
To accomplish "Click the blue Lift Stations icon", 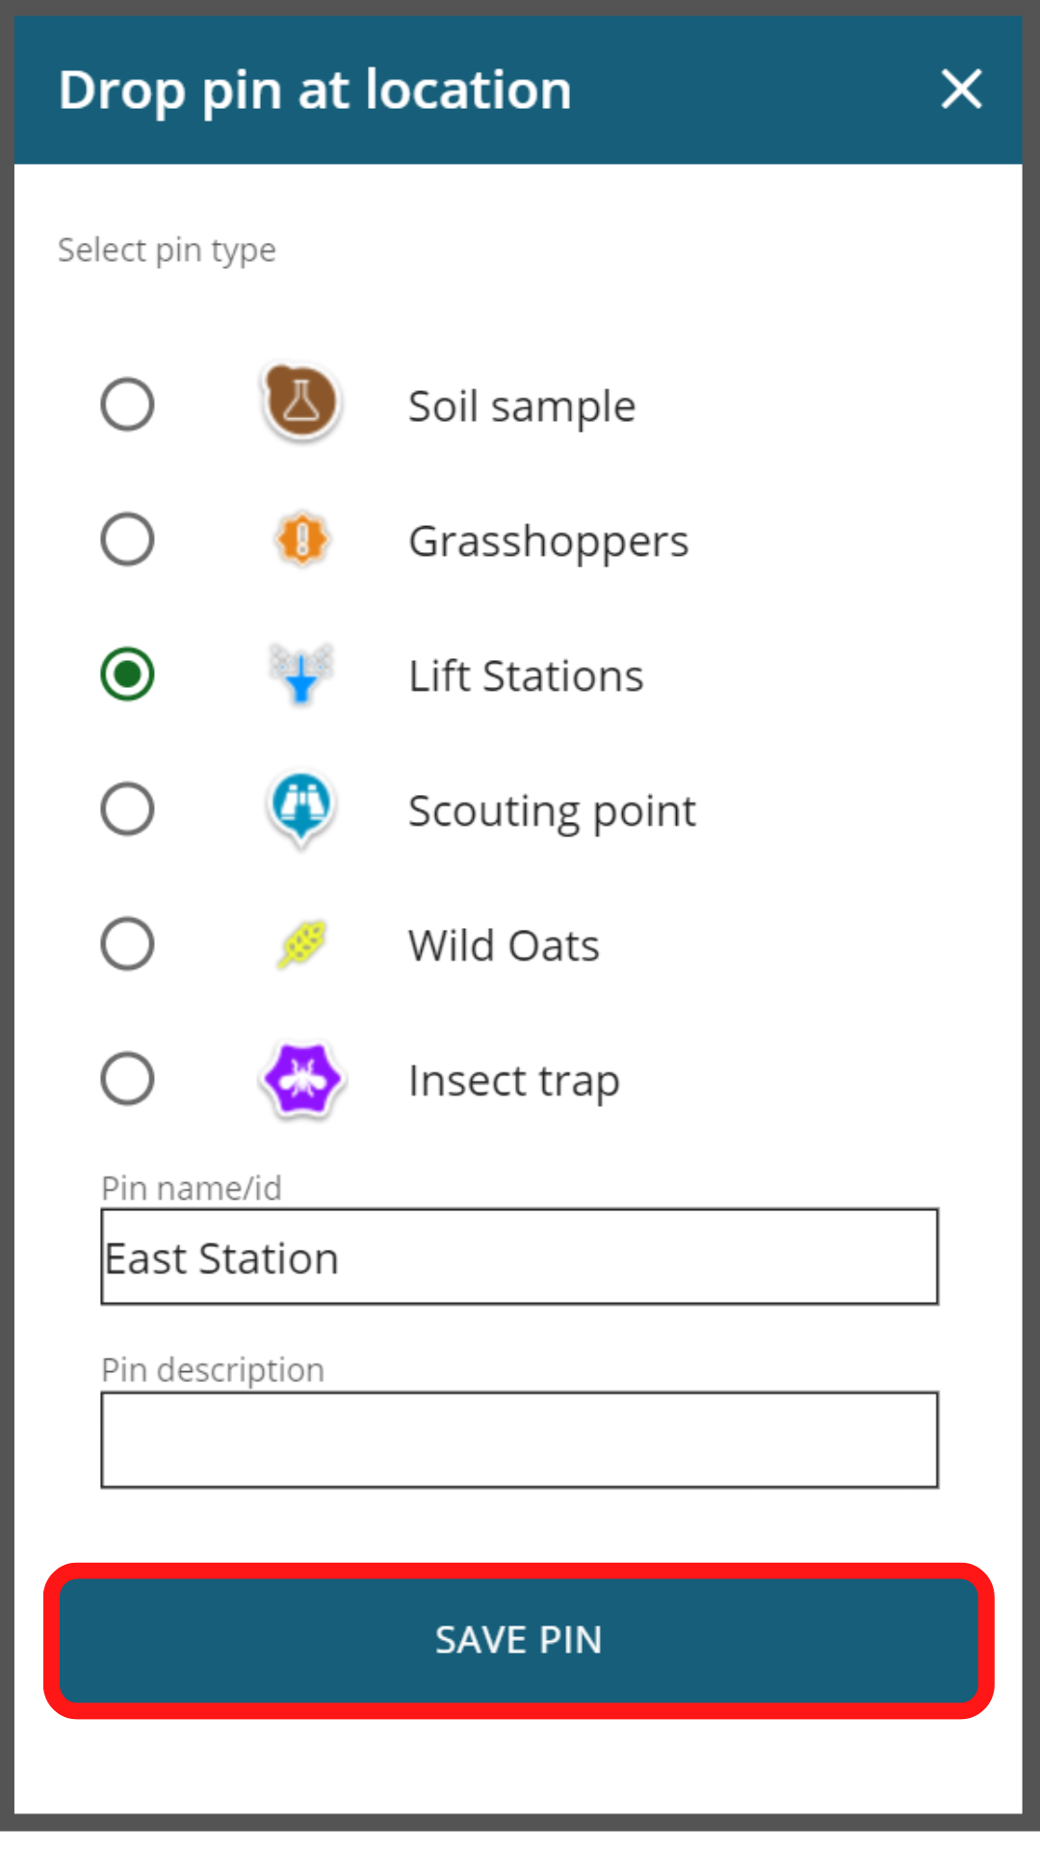I will pyautogui.click(x=300, y=674).
